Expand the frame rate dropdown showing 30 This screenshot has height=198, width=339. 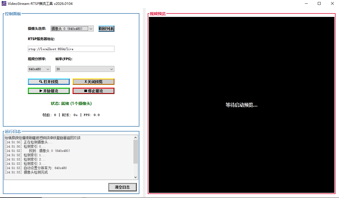pos(85,69)
